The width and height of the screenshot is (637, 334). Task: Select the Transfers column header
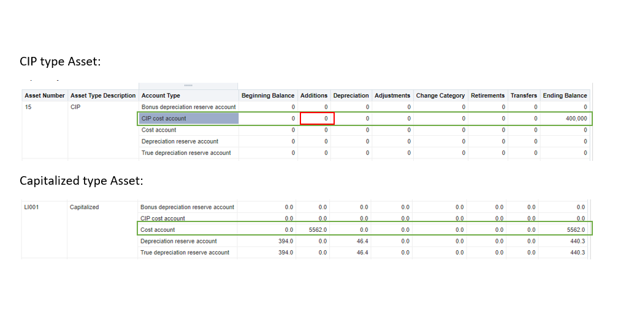(524, 95)
